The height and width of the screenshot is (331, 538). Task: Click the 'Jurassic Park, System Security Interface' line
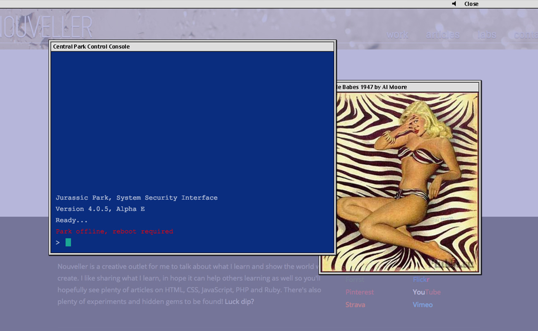[x=137, y=198]
